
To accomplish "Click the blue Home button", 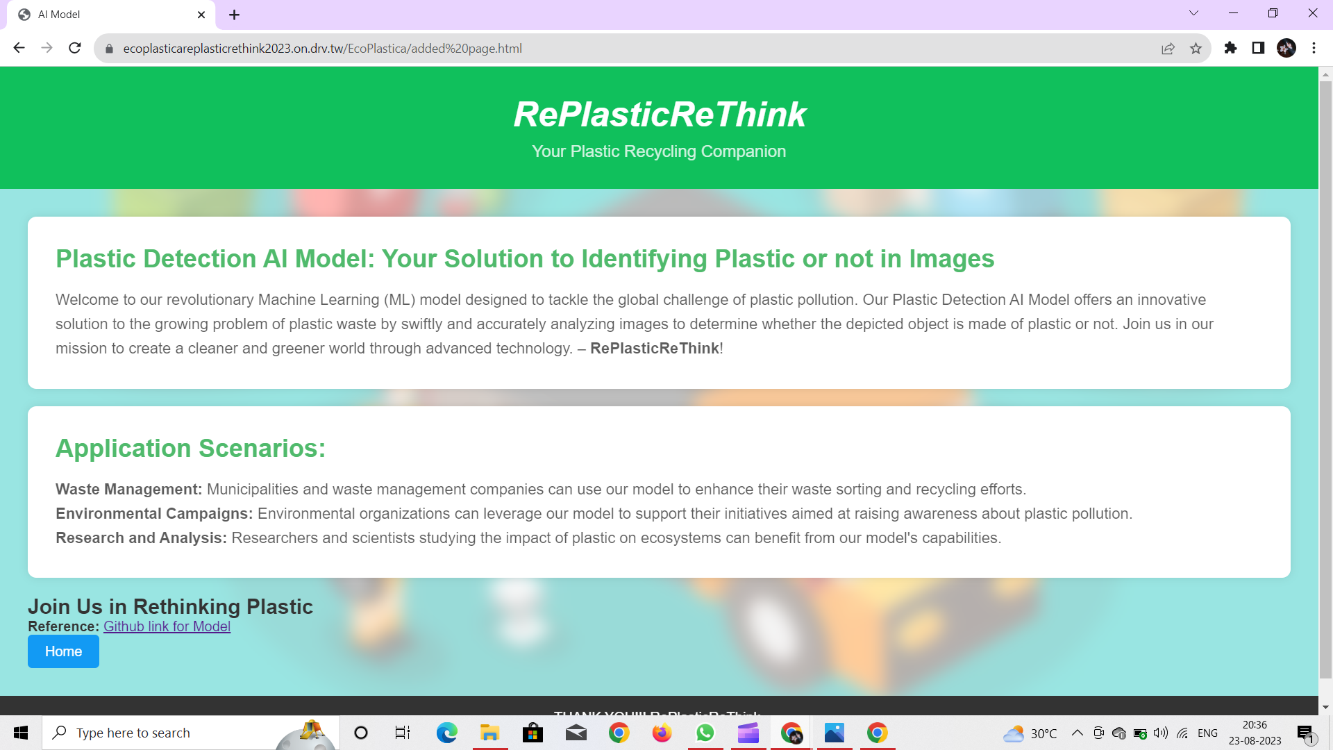I will [x=63, y=651].
